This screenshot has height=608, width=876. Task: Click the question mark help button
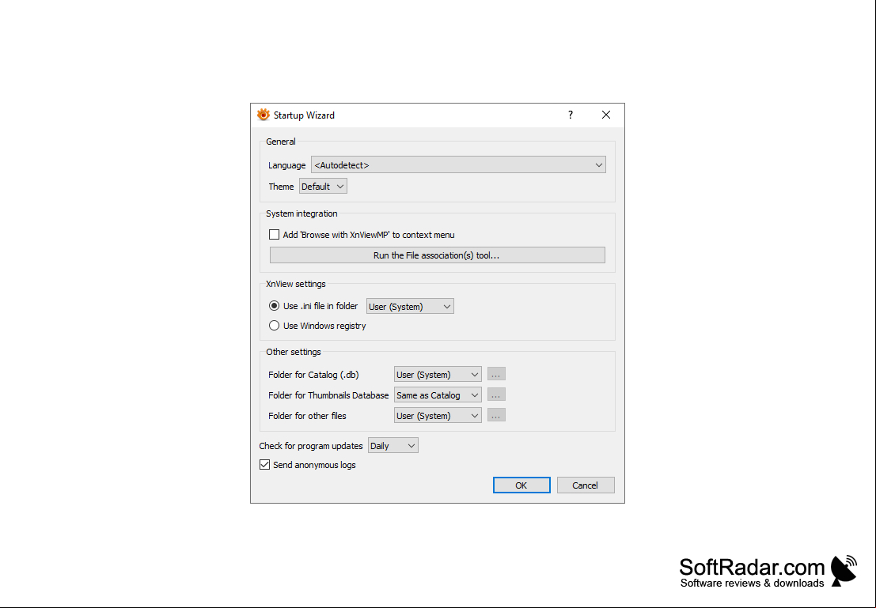571,115
